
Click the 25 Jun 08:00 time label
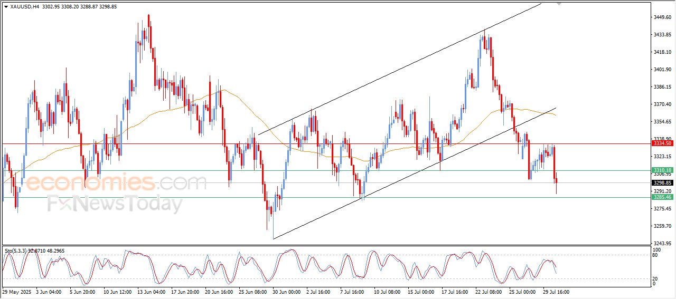[252, 291]
